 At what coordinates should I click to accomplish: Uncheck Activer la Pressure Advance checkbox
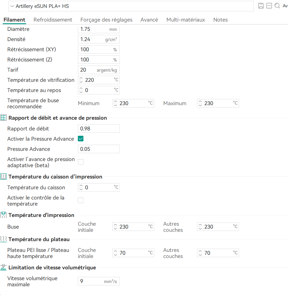click(x=81, y=139)
